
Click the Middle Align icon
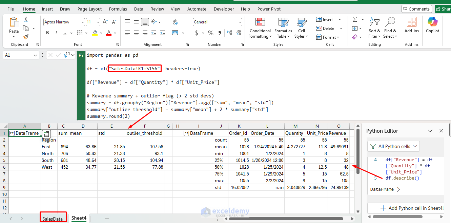coord(136,22)
